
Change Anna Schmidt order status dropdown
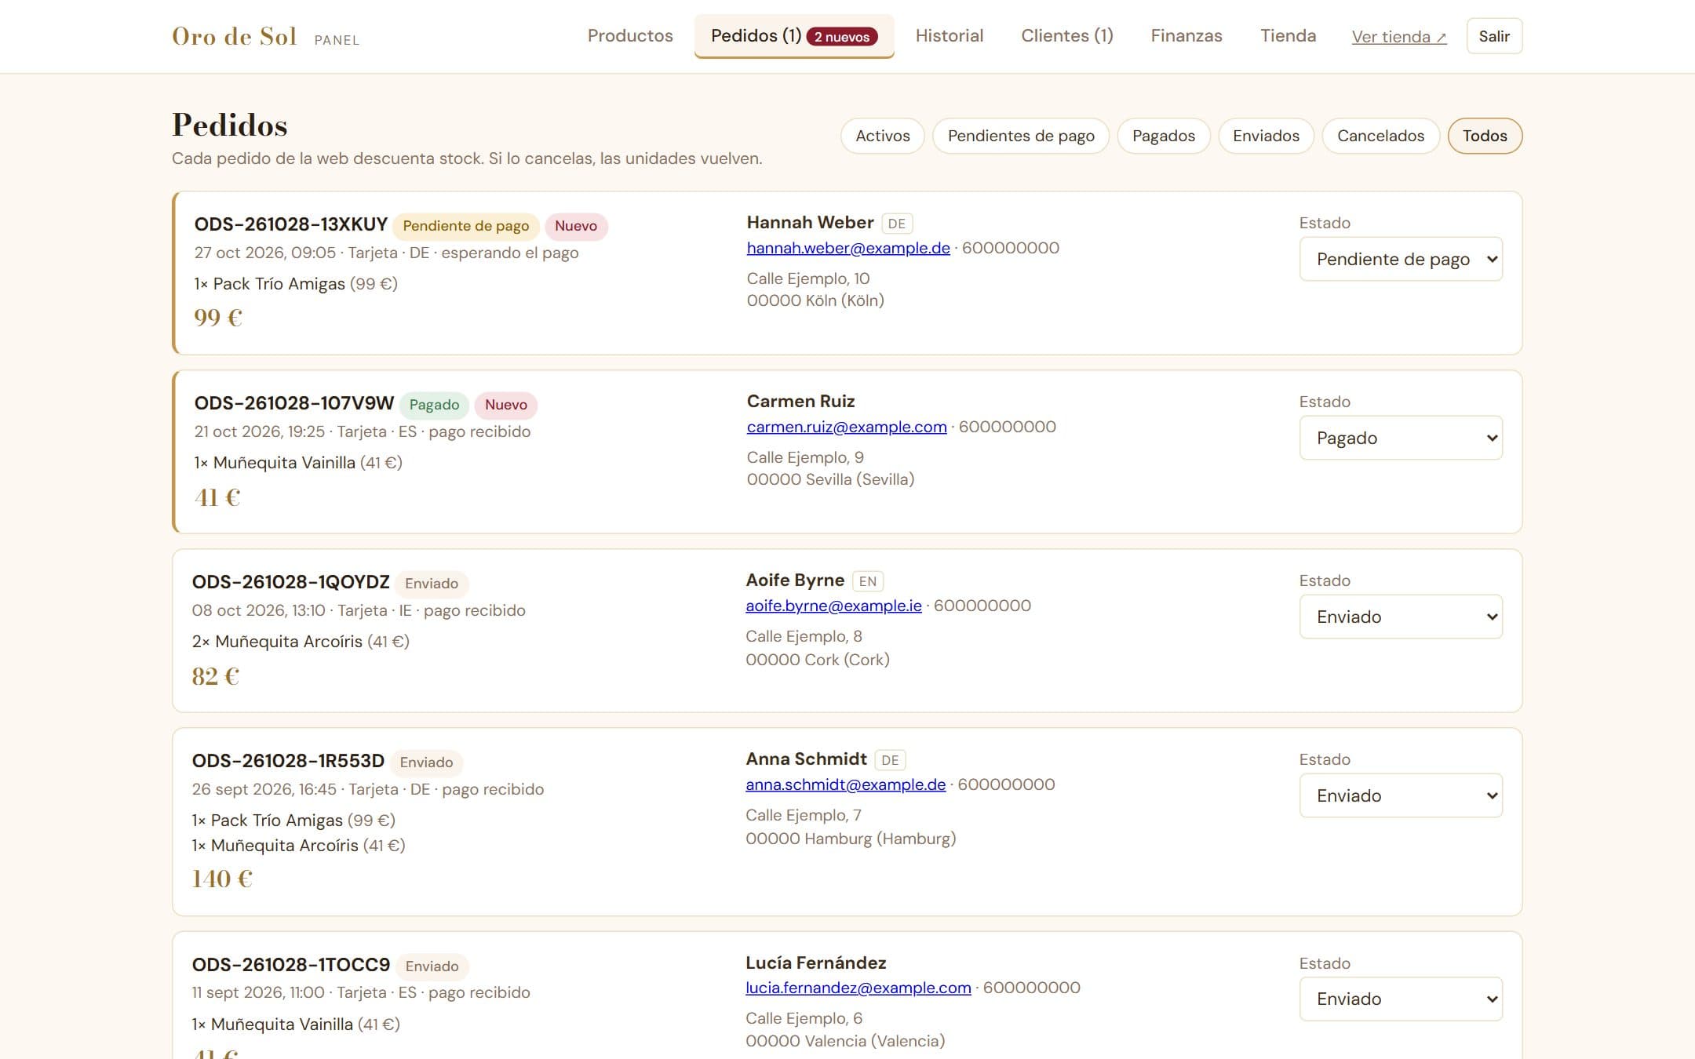pos(1401,795)
